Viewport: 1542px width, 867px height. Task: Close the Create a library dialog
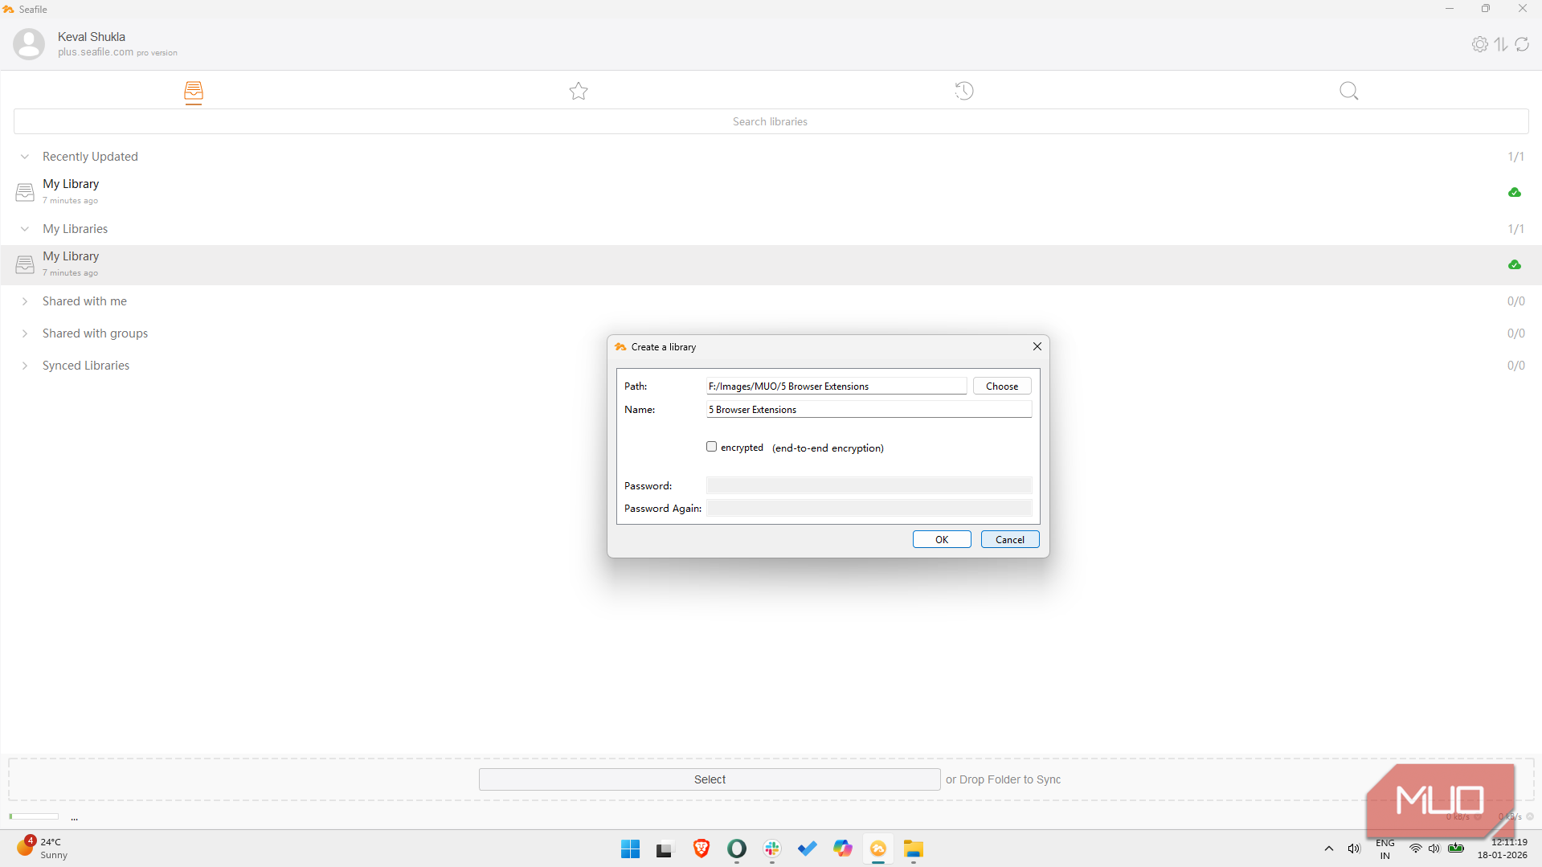tap(1037, 346)
